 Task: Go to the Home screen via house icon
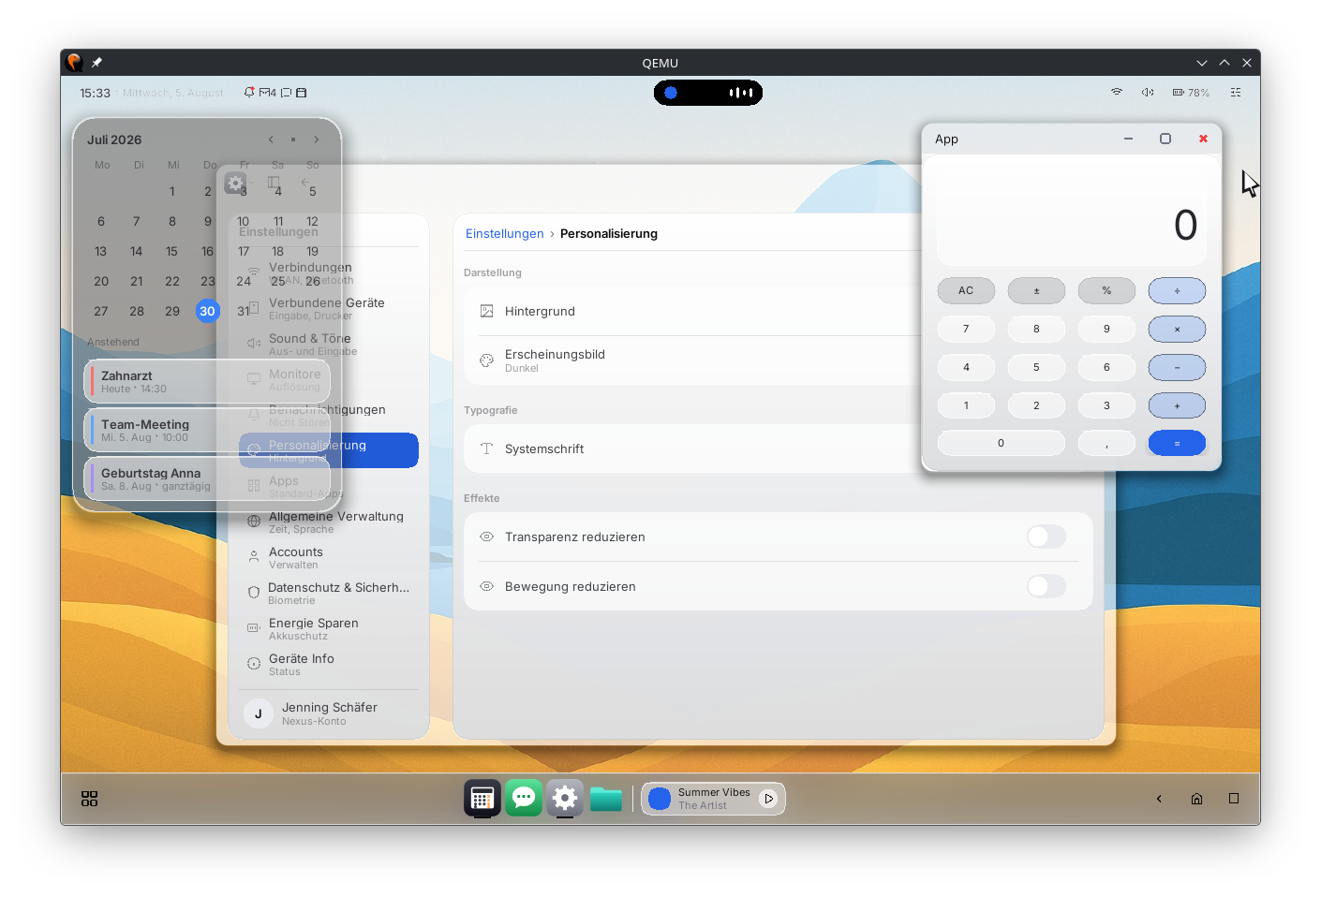(1196, 799)
